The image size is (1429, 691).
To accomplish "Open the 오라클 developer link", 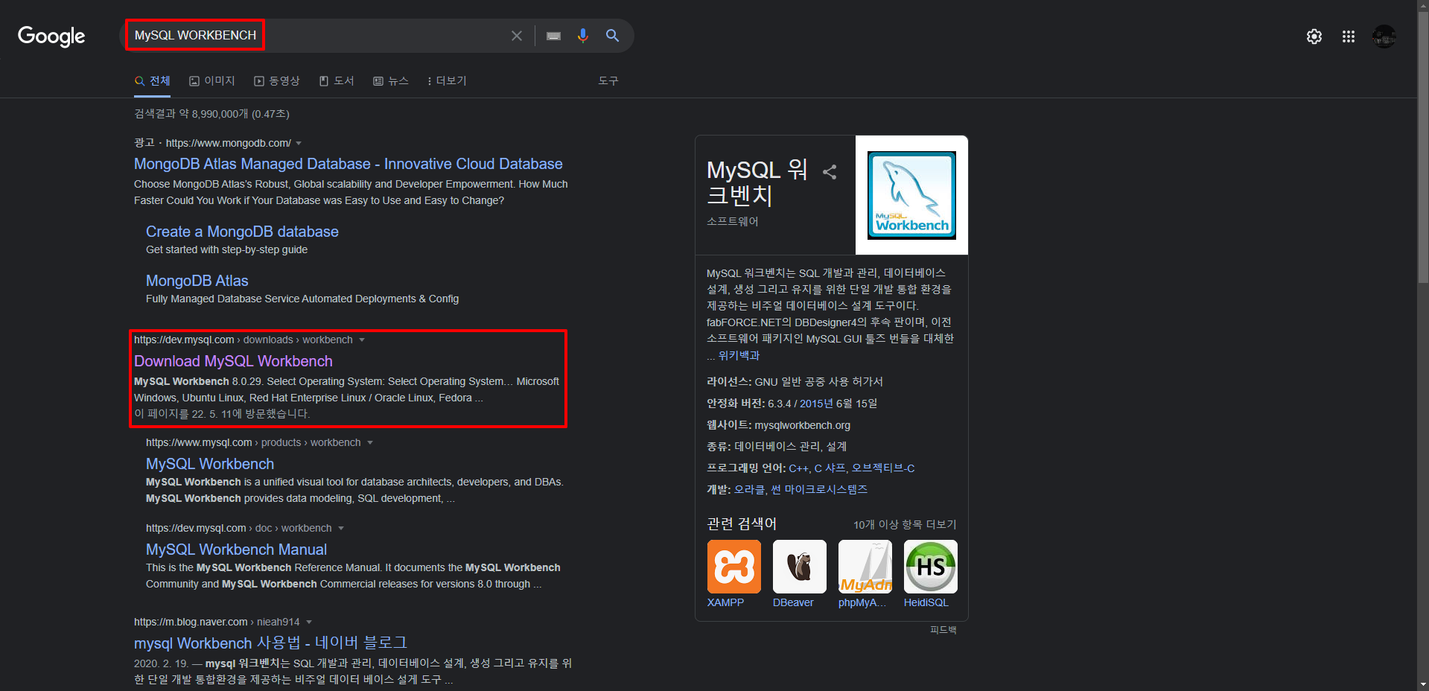I will [748, 489].
